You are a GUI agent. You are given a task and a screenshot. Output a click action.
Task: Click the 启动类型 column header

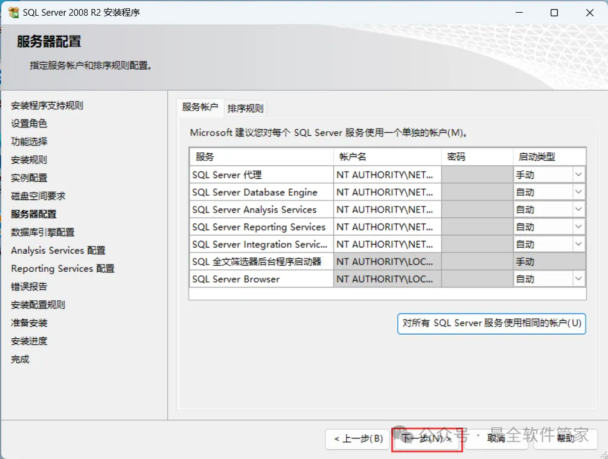[x=549, y=157]
